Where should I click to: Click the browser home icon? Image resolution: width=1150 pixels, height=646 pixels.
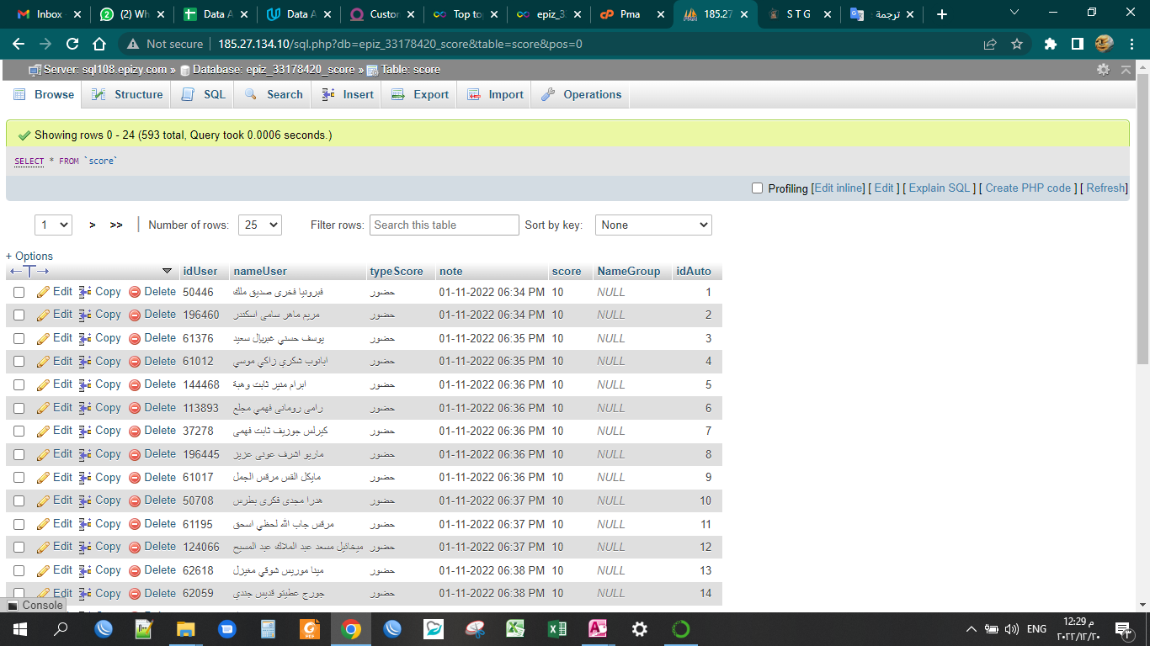(x=99, y=44)
